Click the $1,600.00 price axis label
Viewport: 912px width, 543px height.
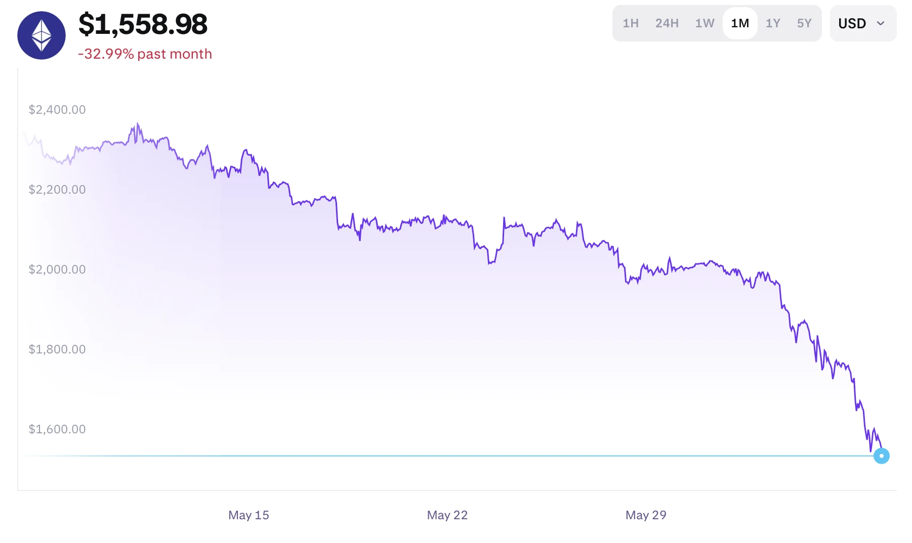coord(57,429)
